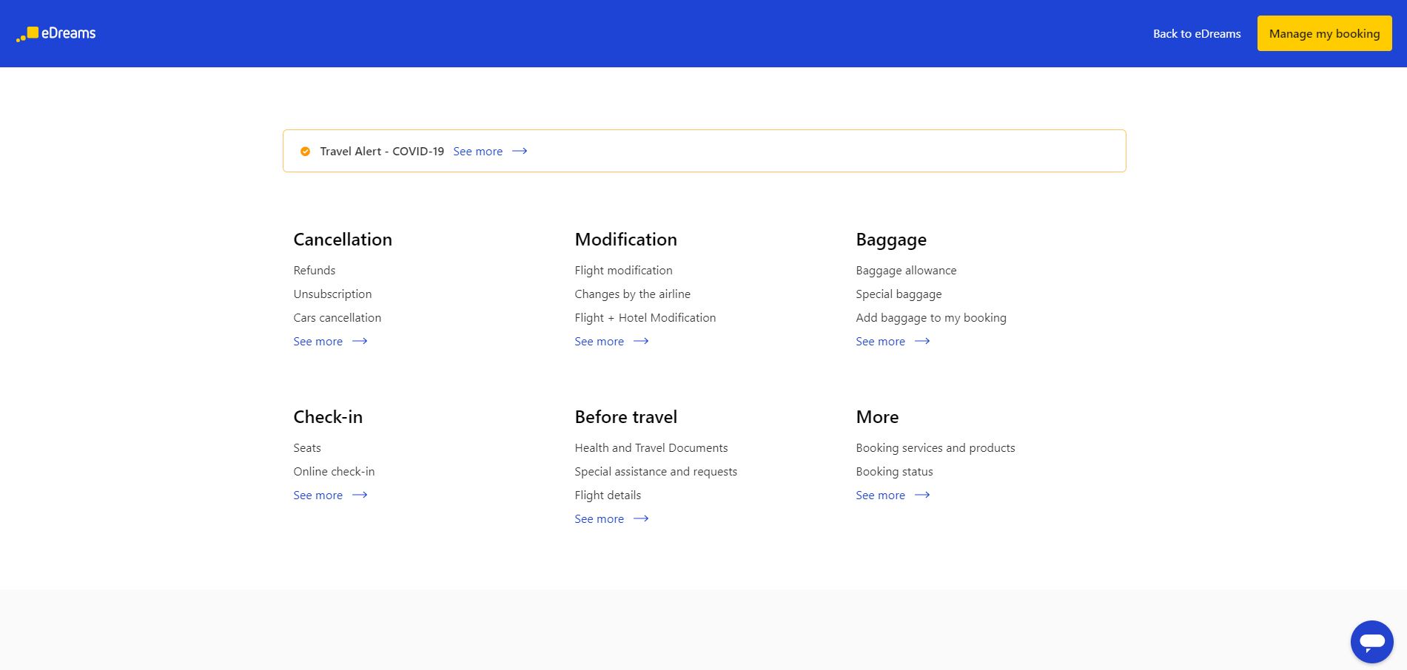Click the arrow beside Travel Alert See more

520,151
